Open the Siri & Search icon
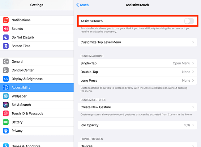The image size is (201, 147). point(6,105)
